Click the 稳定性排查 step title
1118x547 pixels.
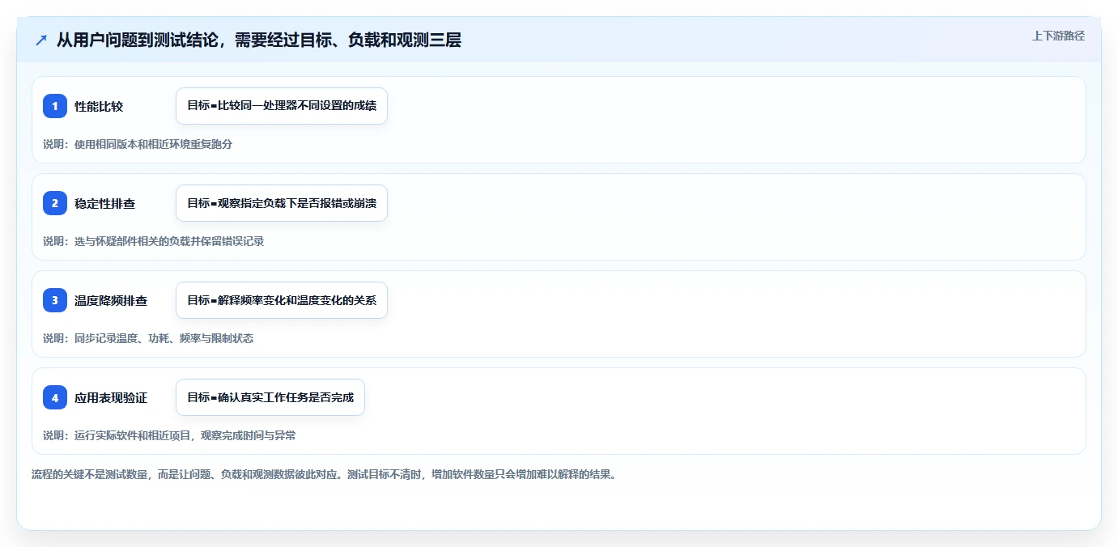pos(105,203)
